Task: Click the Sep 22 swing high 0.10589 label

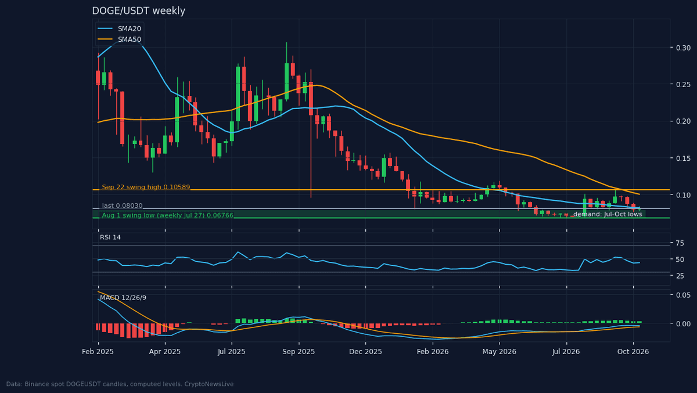Action: (146, 188)
